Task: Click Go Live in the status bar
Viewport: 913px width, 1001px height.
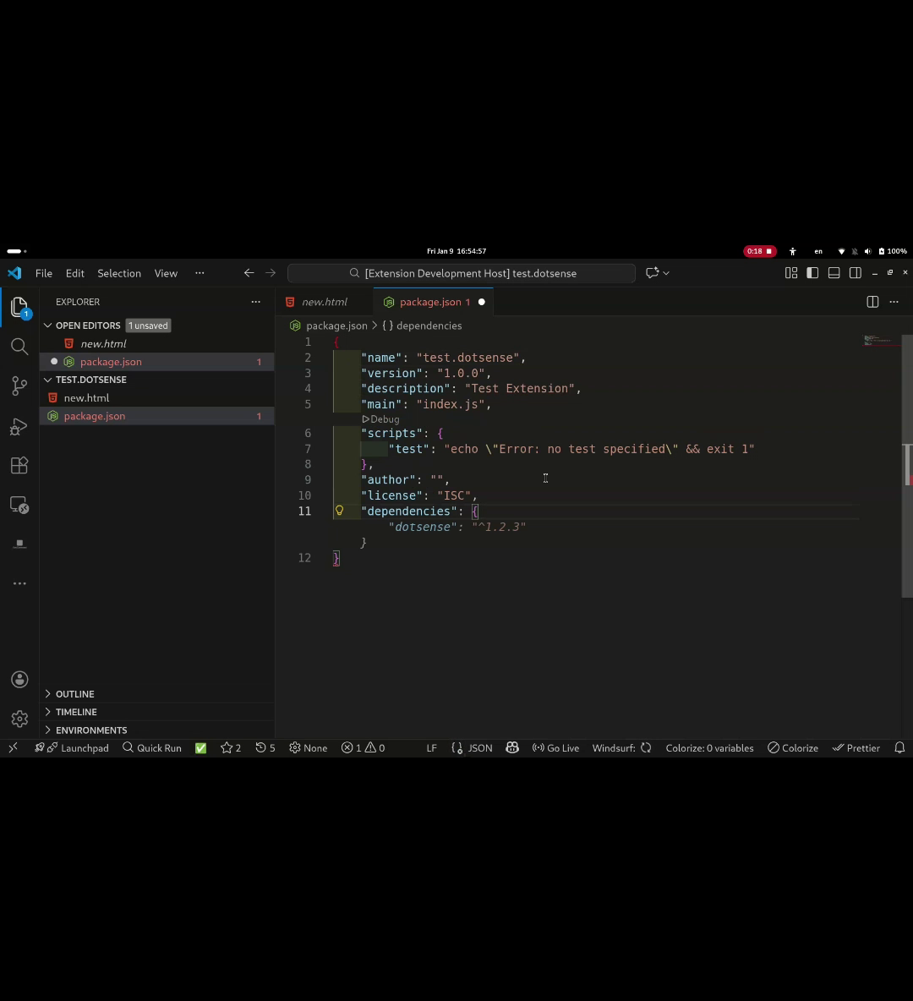Action: [x=555, y=747]
